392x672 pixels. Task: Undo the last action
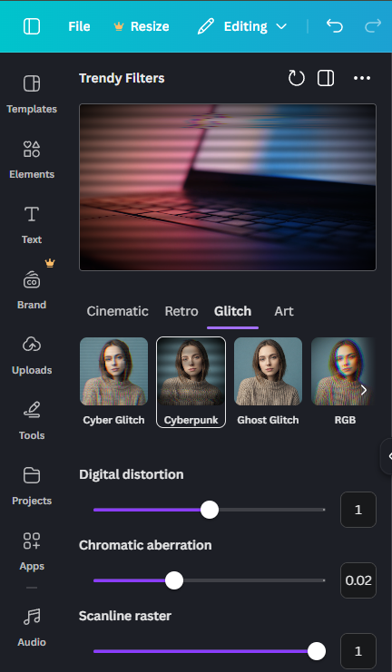click(x=335, y=26)
